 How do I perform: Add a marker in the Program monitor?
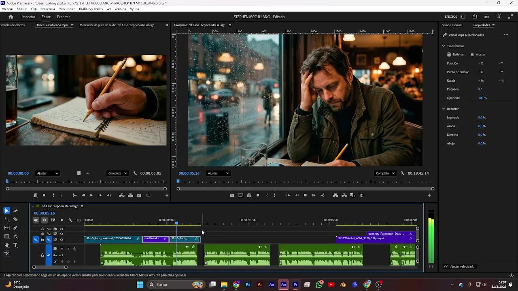click(x=258, y=196)
